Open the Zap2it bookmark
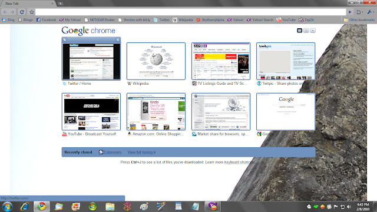Viewport: 377px width, 212px height. [306, 19]
